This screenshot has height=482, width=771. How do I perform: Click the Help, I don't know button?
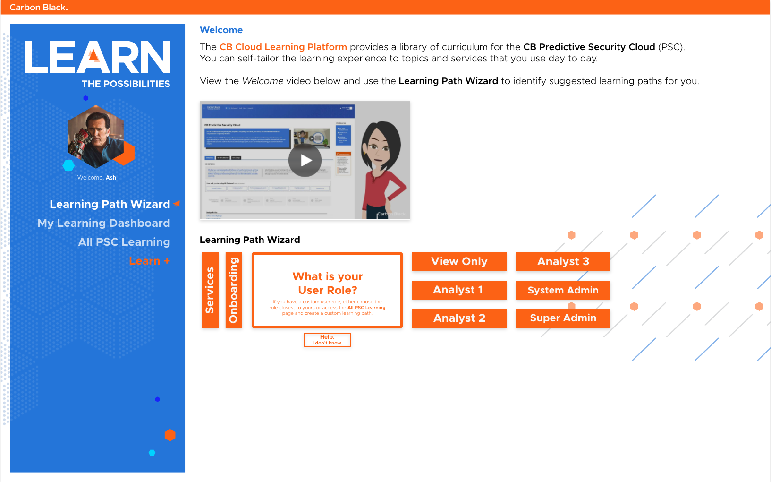(327, 340)
